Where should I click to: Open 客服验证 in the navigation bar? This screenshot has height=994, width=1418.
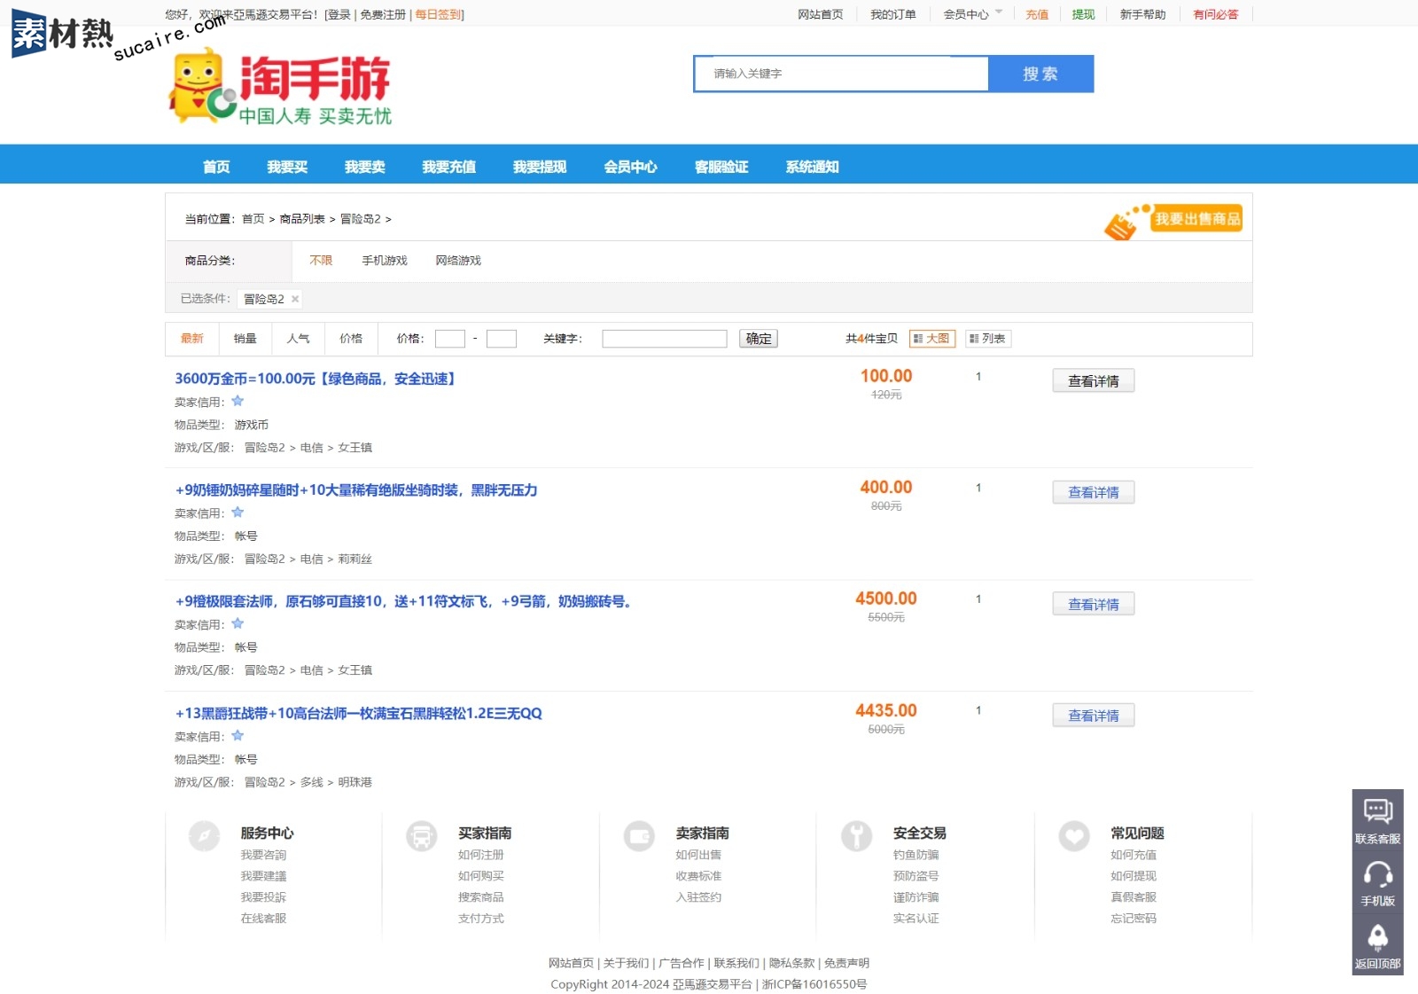721,167
